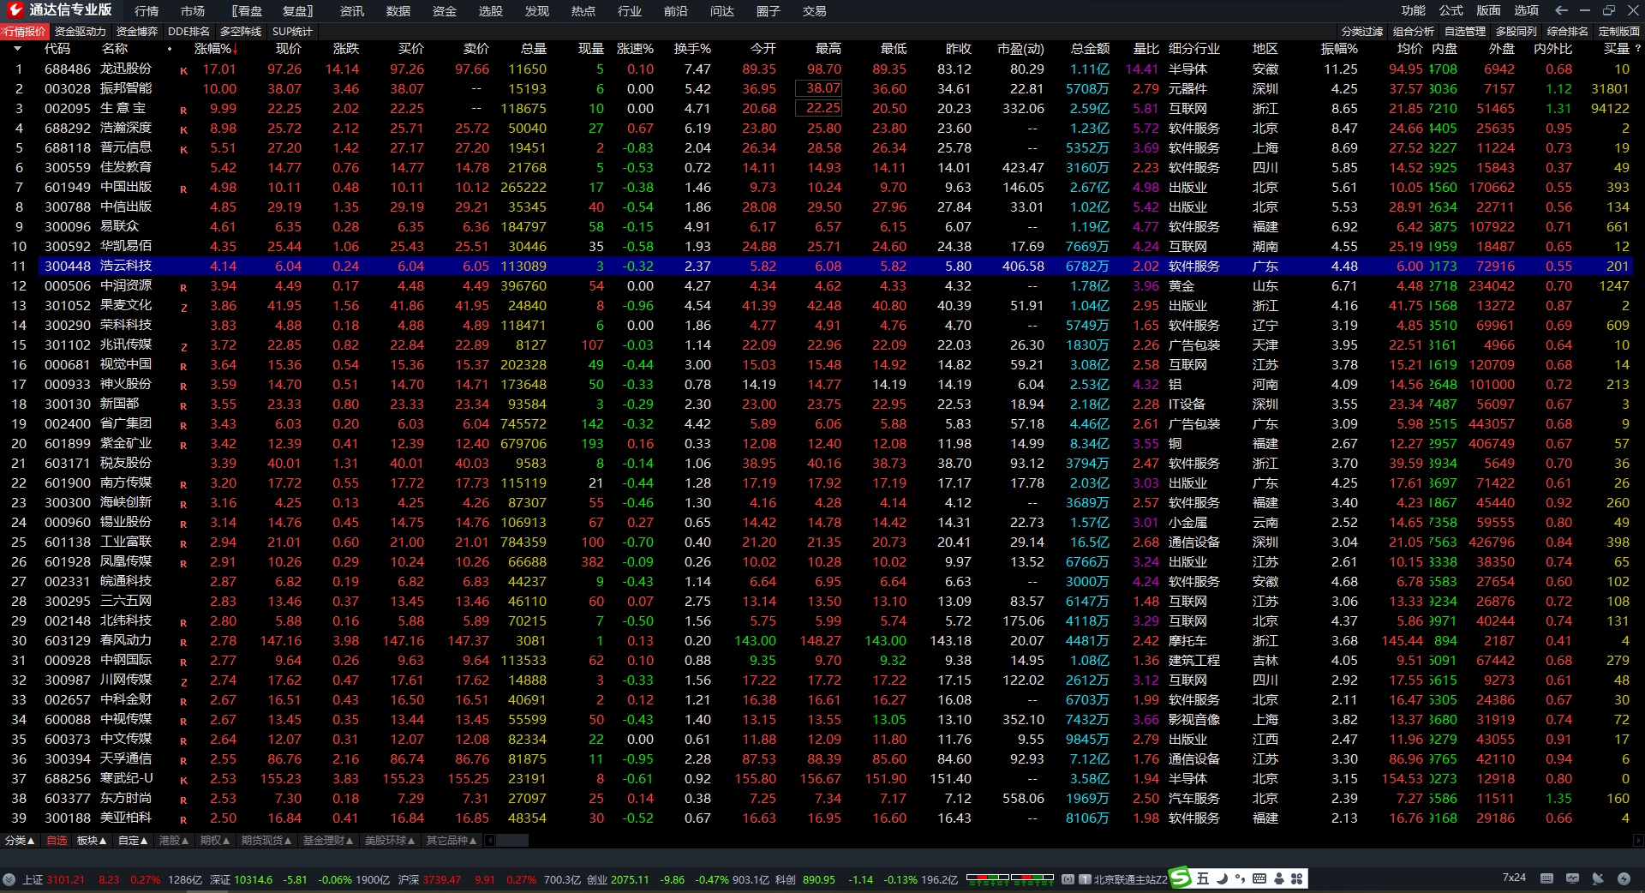Click the question mark help icon by 买量
This screenshot has height=893, width=1645.
click(x=1637, y=49)
